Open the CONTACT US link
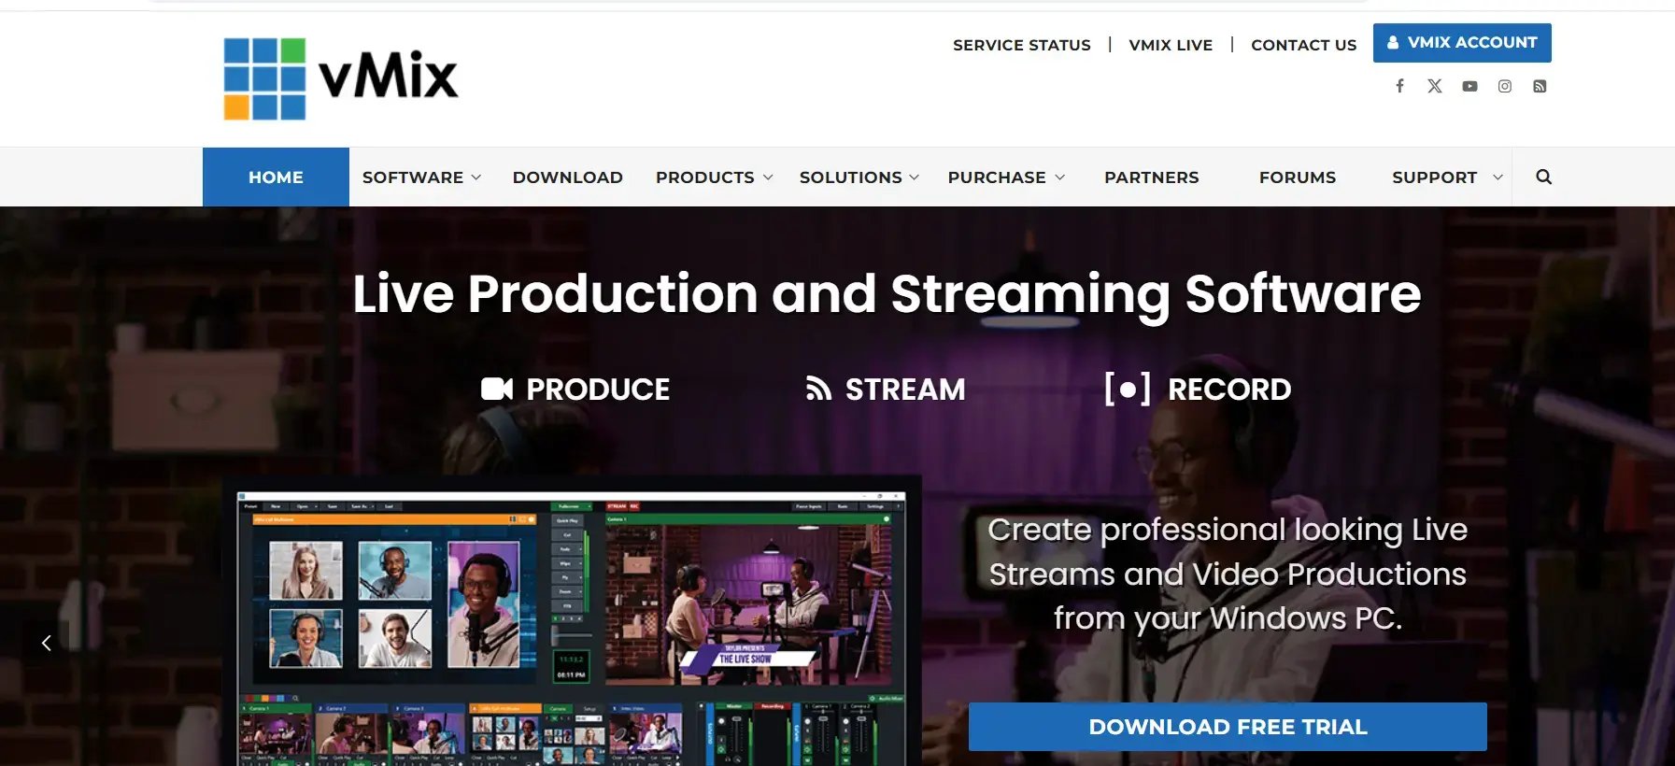Image resolution: width=1675 pixels, height=766 pixels. tap(1304, 45)
